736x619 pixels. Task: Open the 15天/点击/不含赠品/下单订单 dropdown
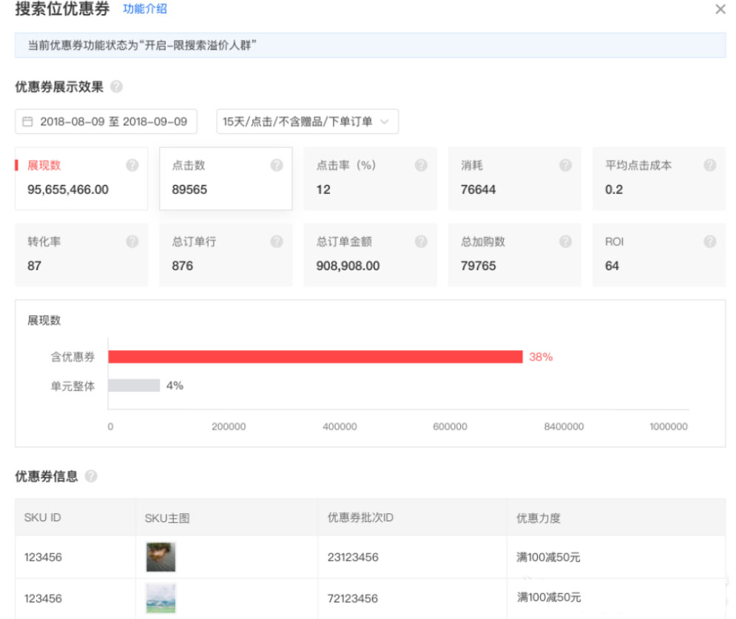[306, 121]
